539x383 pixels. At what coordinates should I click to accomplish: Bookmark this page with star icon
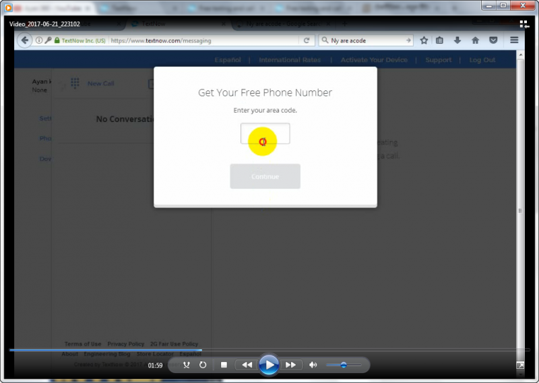click(424, 40)
